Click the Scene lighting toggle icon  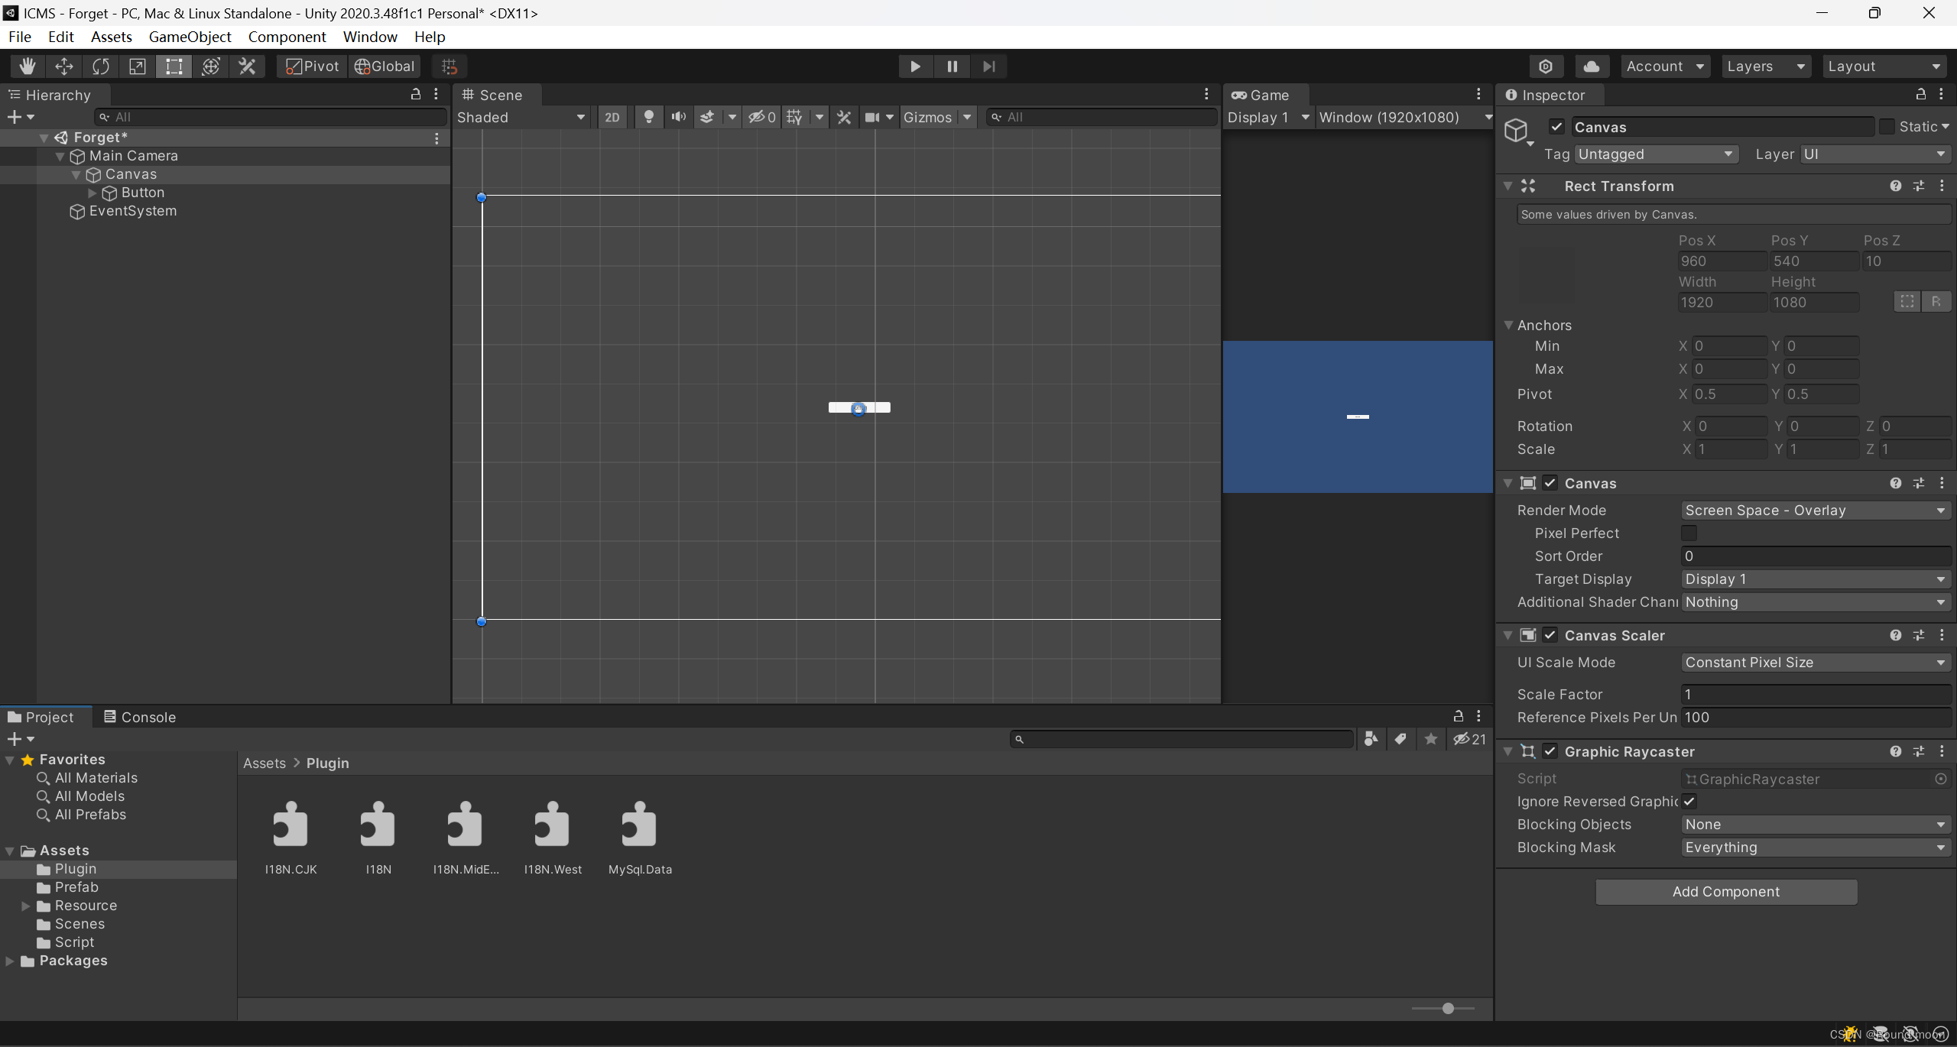tap(646, 116)
